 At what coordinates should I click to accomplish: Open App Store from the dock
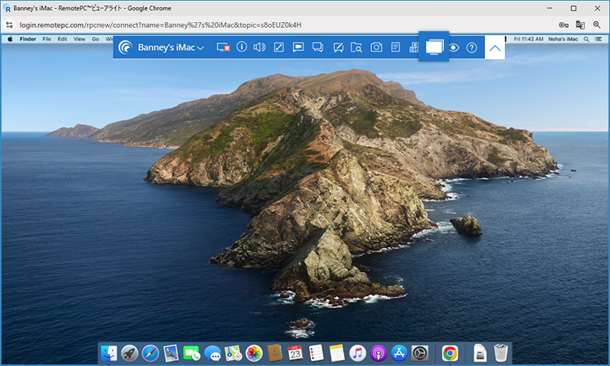(x=399, y=353)
